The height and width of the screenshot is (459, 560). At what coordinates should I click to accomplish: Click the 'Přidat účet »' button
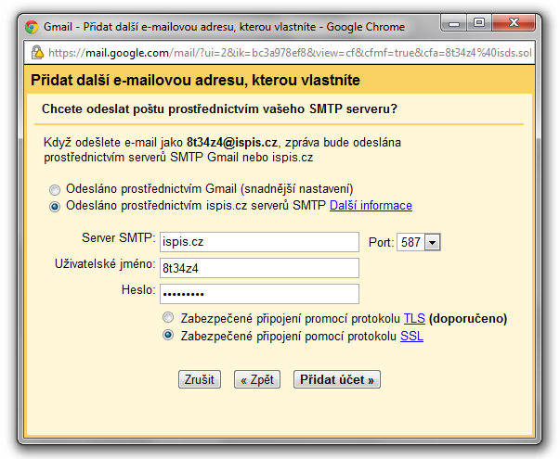click(337, 379)
